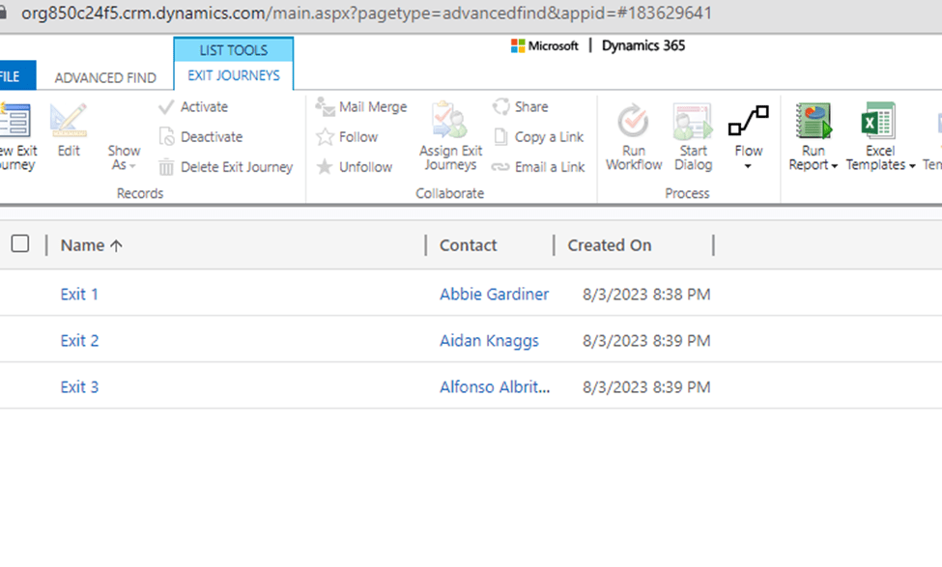Click the Email a Link icon
Viewport: 942px width, 567px height.
[x=500, y=167]
